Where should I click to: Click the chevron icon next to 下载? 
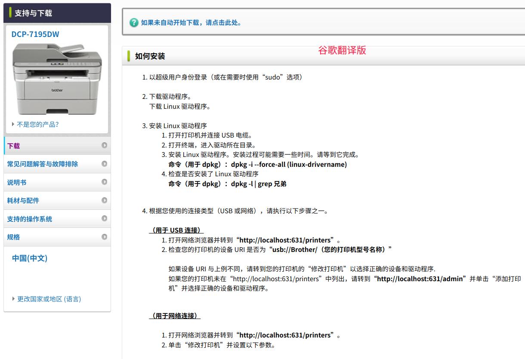(x=105, y=146)
